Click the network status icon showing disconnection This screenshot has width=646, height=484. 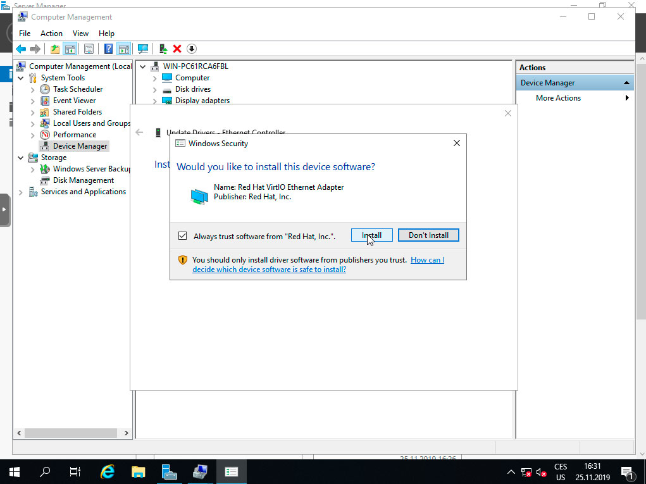click(526, 472)
